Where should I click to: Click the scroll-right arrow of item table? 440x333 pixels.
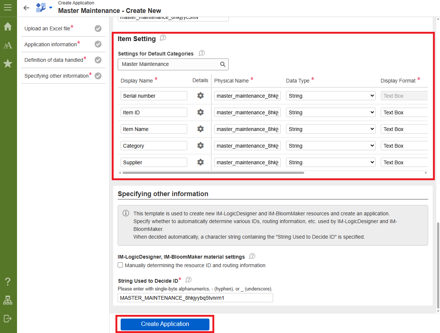426,173
